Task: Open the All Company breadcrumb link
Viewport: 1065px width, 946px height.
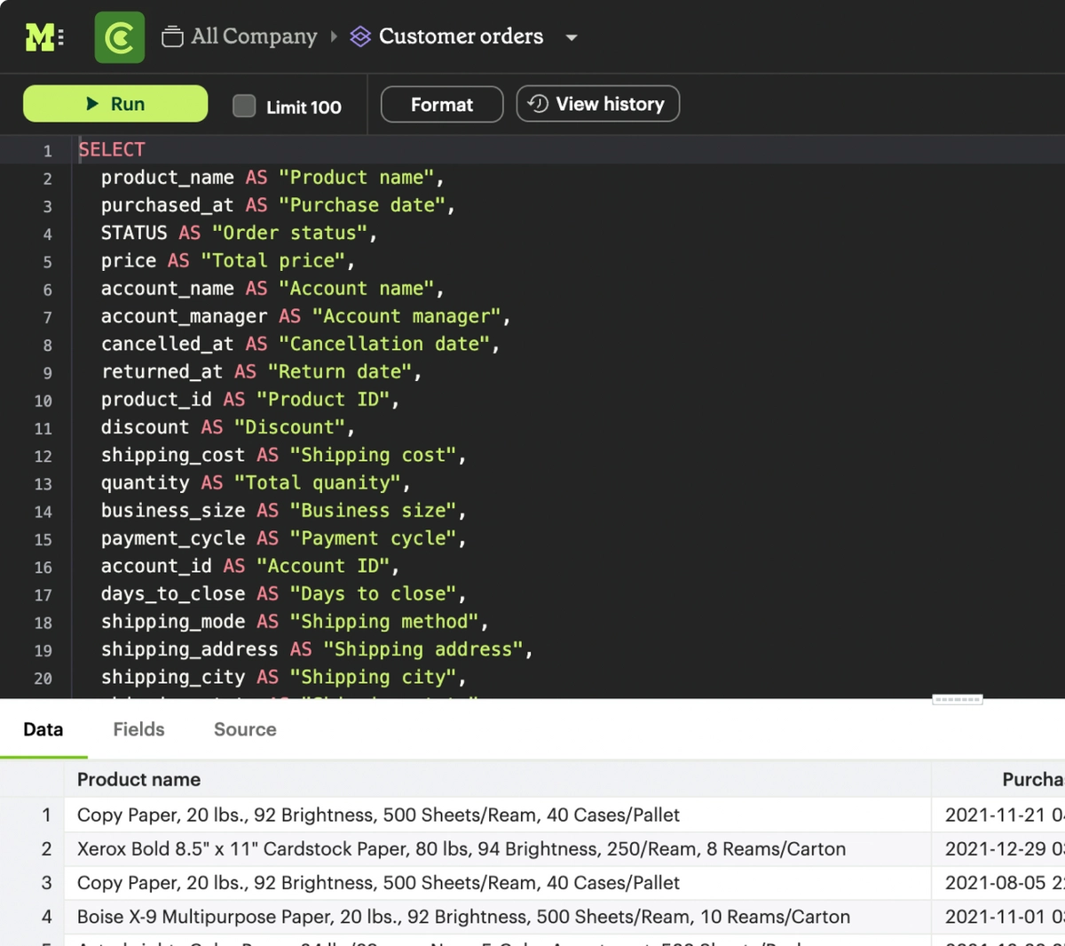Action: [x=253, y=36]
